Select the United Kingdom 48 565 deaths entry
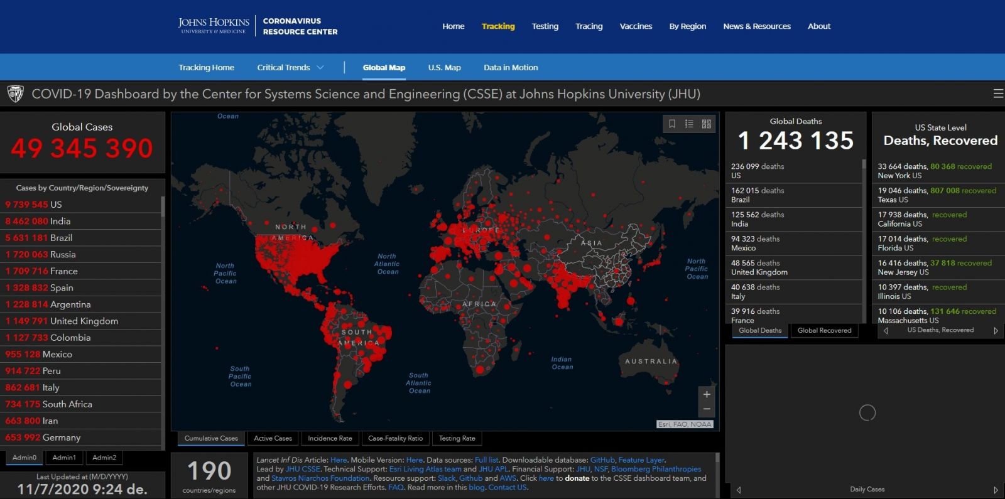 [x=794, y=267]
